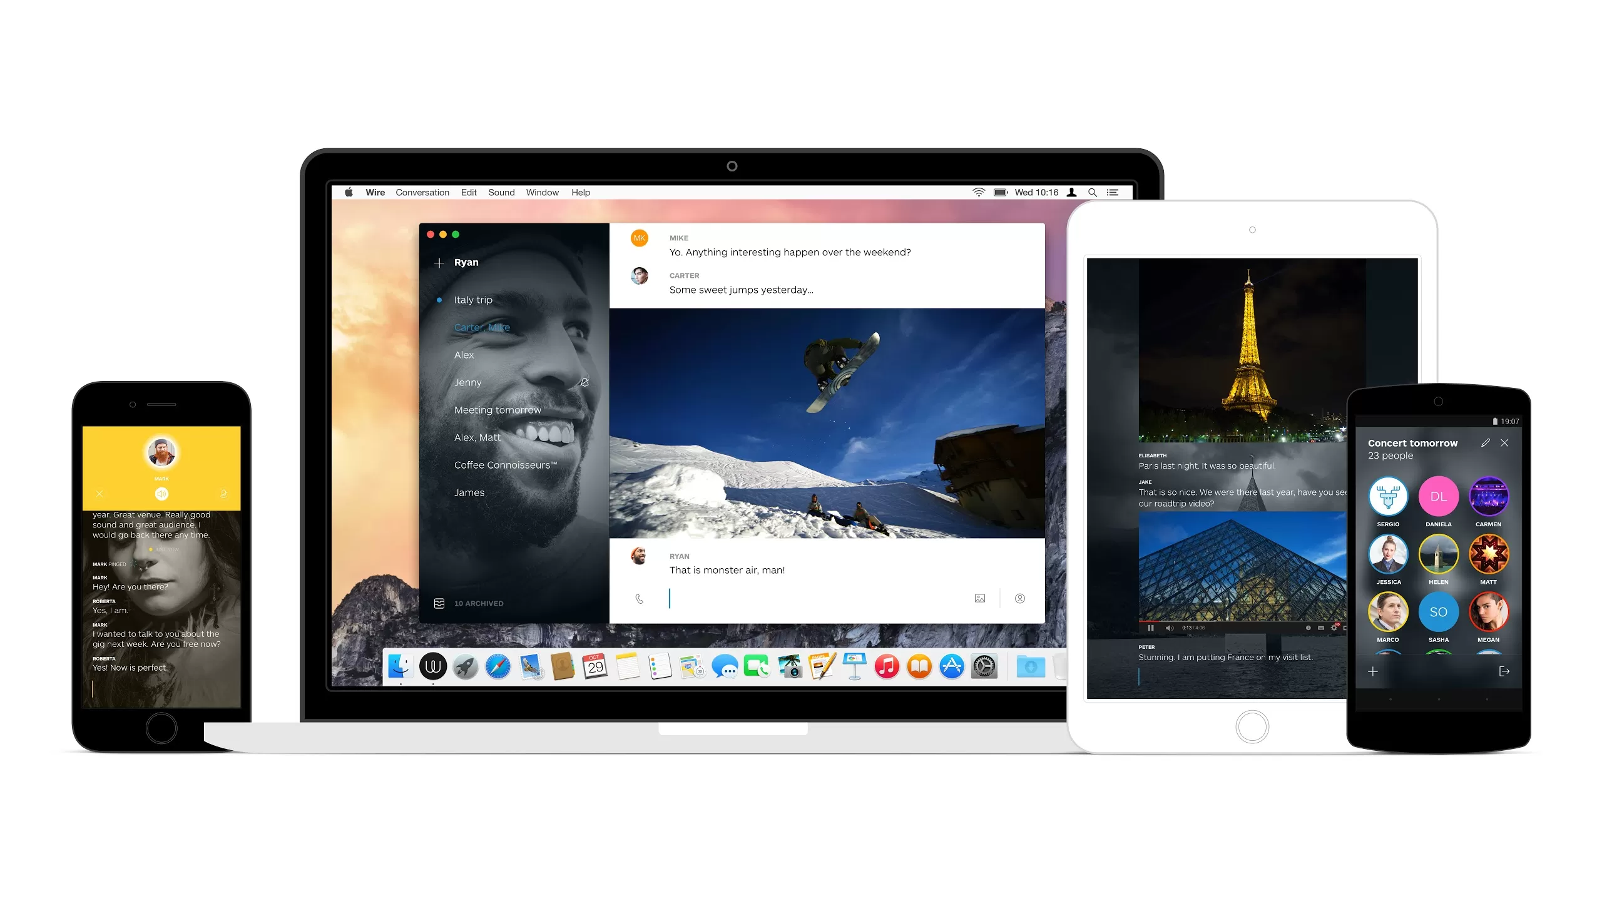Open the Conversation menu in menu bar
The width and height of the screenshot is (1602, 901).
422,191
